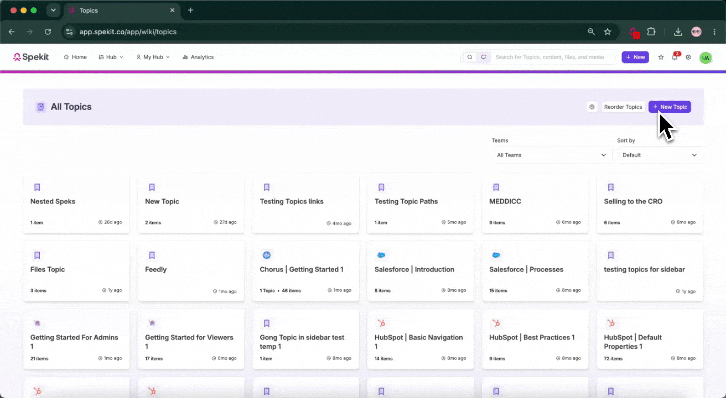Open the Teams dropdown showing All Teams
Viewport: 726px width, 398px height.
(552, 155)
